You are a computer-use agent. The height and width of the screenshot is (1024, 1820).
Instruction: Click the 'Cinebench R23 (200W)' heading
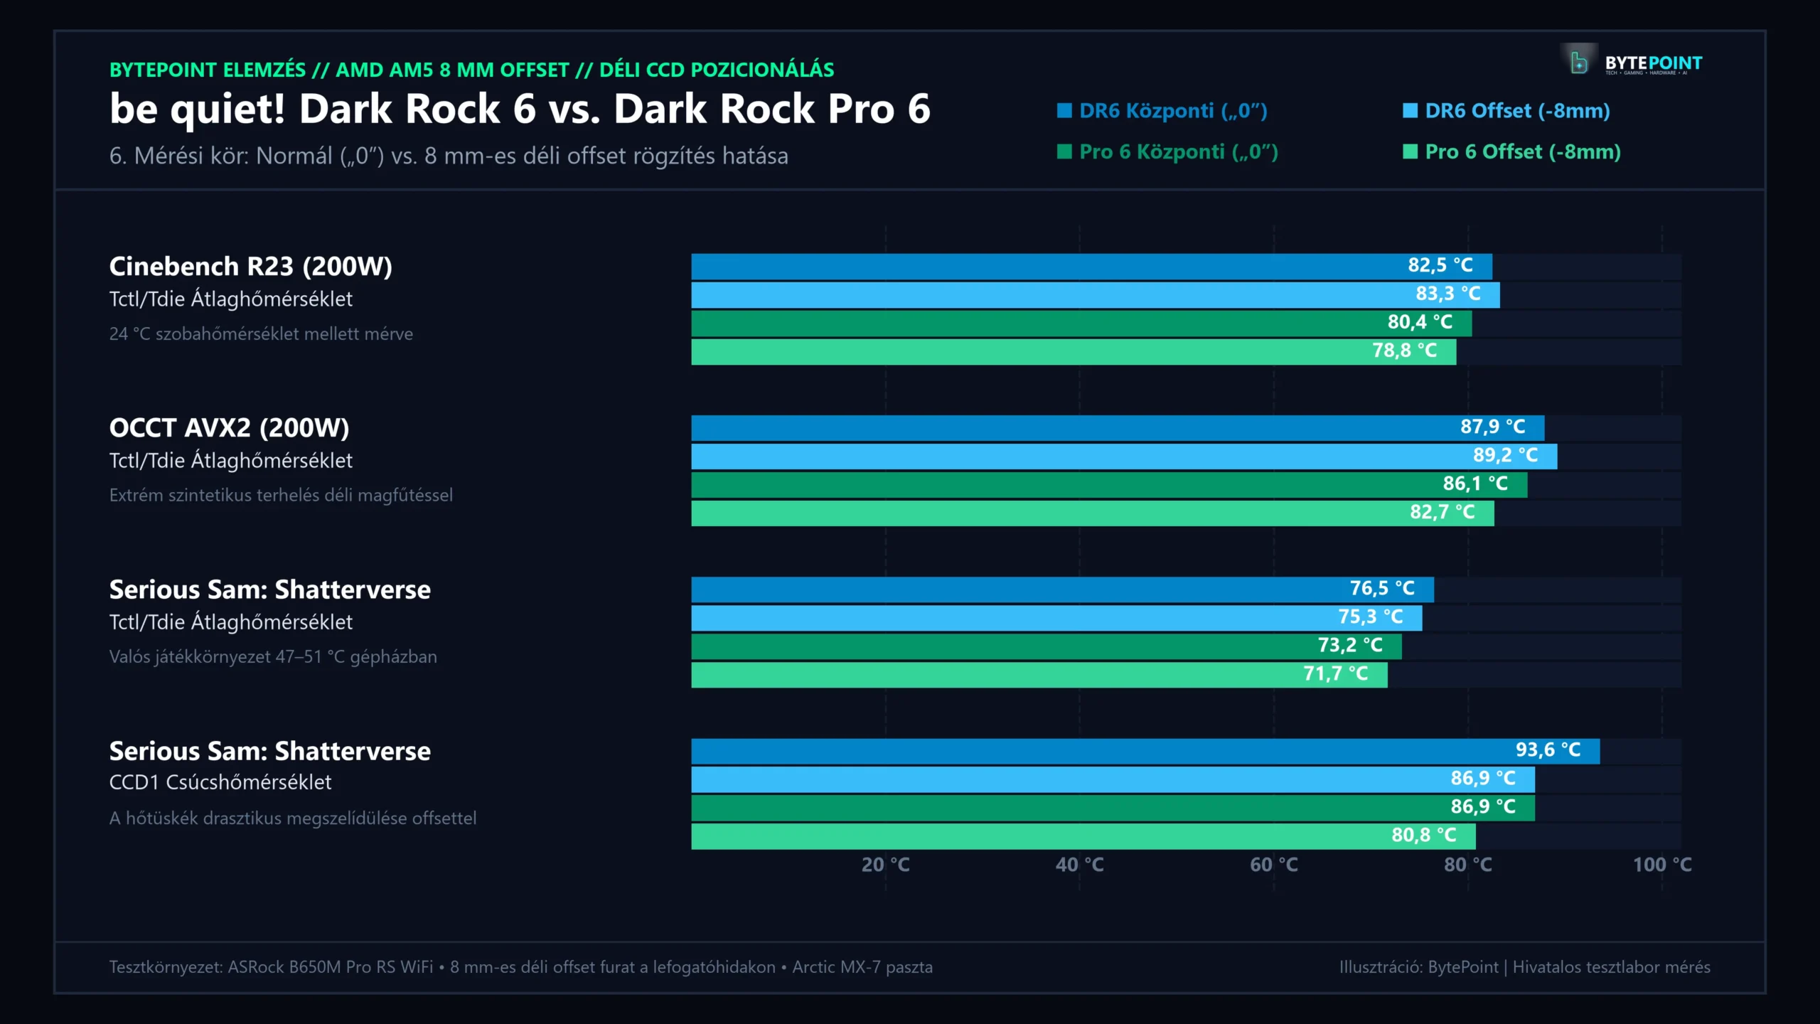[250, 267]
